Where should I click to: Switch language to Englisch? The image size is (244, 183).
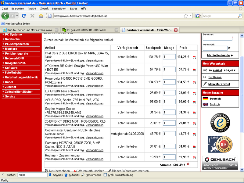[x=215, y=104]
